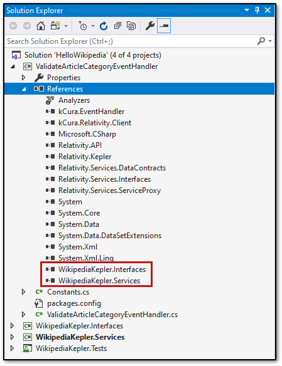Open the views switcher dropdown arrow

(66, 26)
